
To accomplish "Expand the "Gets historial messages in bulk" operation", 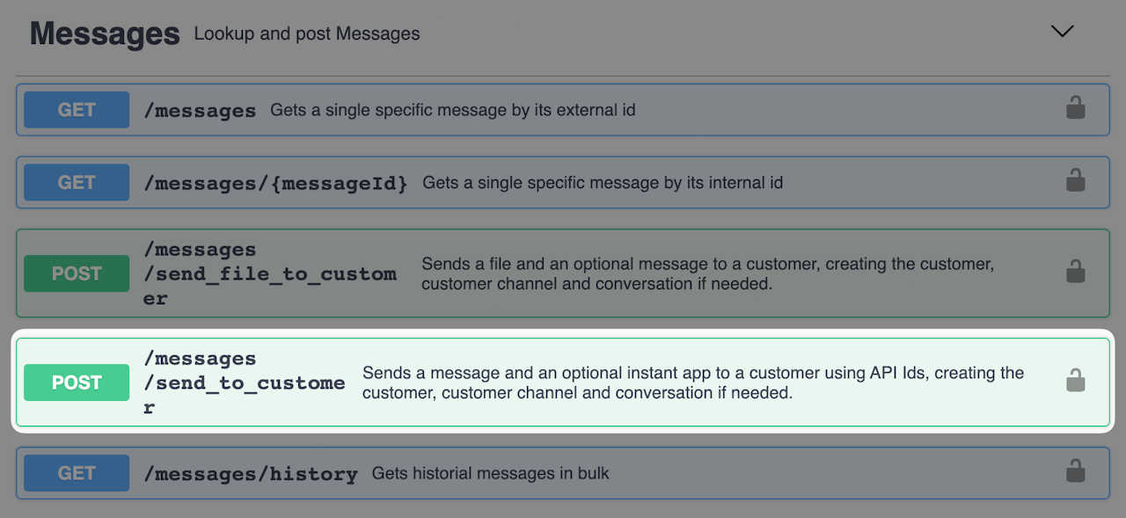I will pyautogui.click(x=490, y=474).
